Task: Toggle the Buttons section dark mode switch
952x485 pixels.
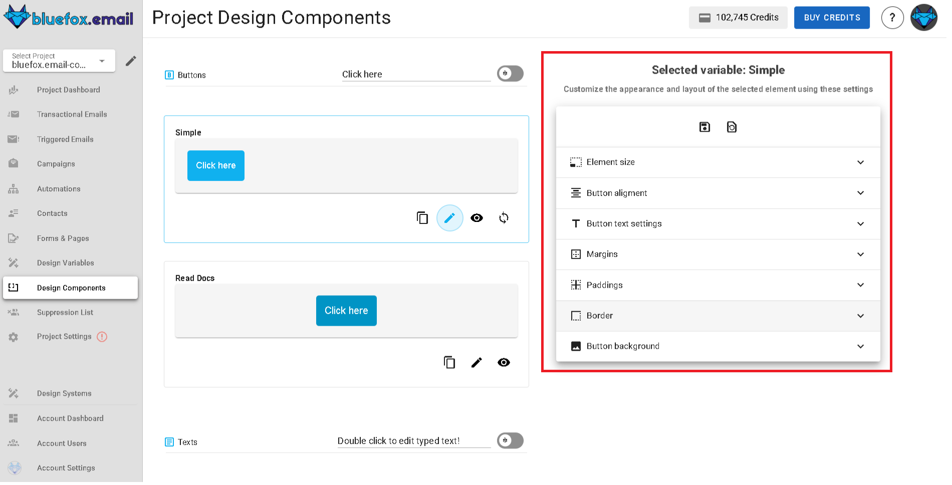Action: [510, 74]
